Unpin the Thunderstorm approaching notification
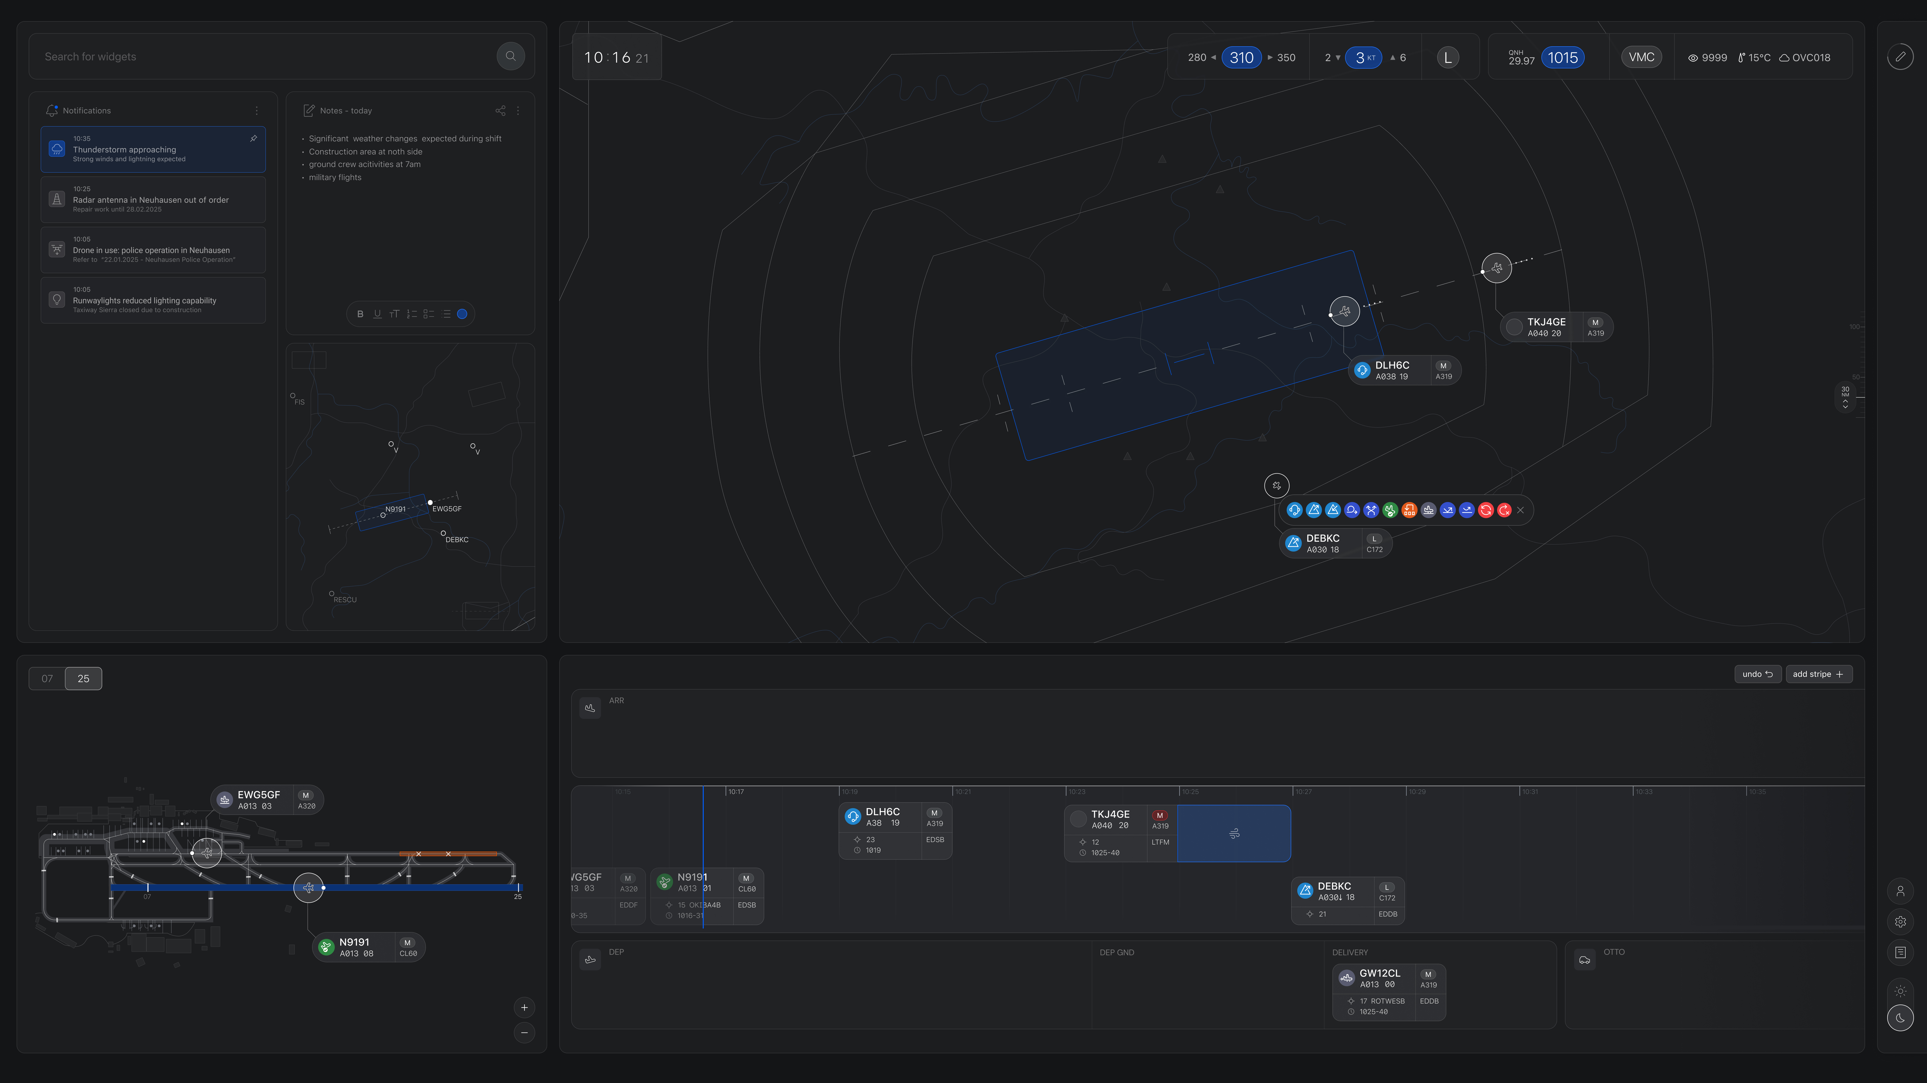The width and height of the screenshot is (1927, 1083). coord(254,138)
